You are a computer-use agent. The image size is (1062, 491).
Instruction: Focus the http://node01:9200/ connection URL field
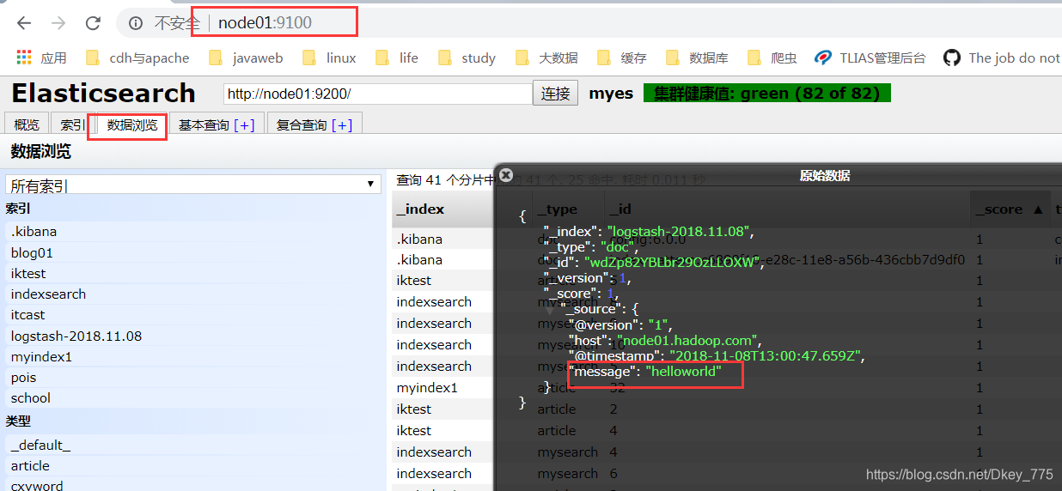(378, 94)
